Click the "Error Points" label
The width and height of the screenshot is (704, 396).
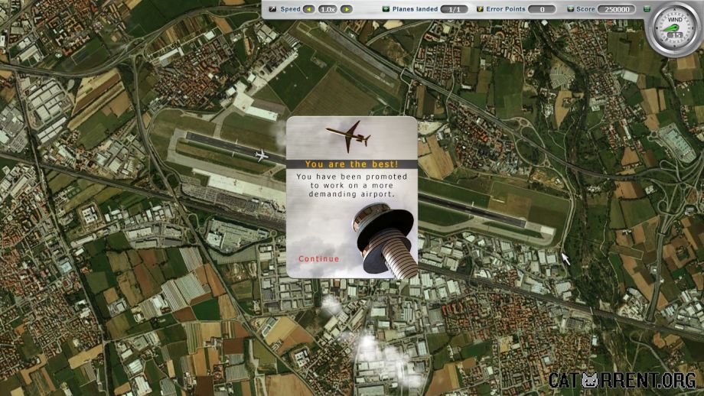[506, 9]
